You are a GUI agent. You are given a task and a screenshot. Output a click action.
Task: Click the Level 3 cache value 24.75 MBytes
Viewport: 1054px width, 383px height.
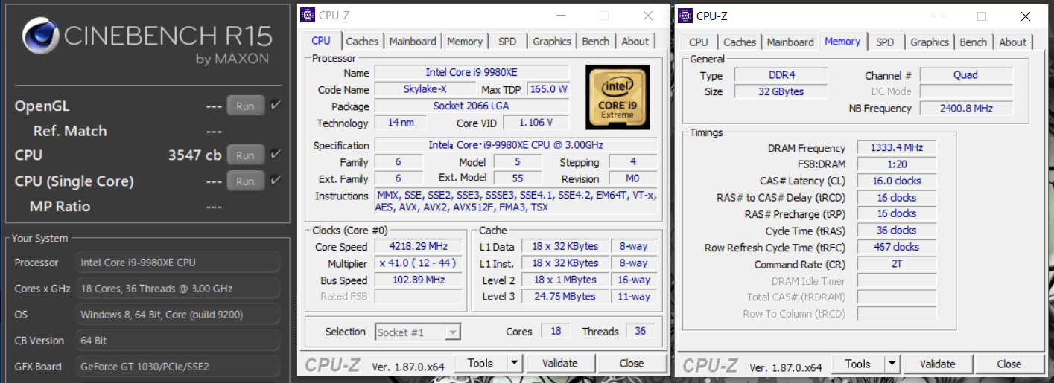click(x=564, y=296)
